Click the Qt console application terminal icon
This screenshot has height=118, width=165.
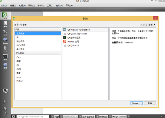(x=65, y=37)
